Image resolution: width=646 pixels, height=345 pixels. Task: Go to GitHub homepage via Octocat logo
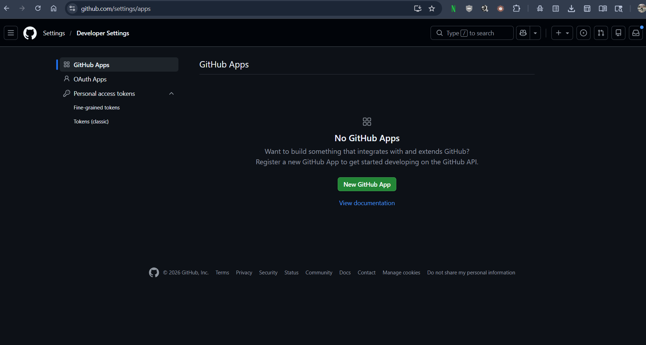tap(30, 33)
